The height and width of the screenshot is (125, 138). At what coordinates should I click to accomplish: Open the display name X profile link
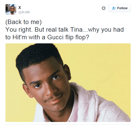pyautogui.click(x=20, y=8)
